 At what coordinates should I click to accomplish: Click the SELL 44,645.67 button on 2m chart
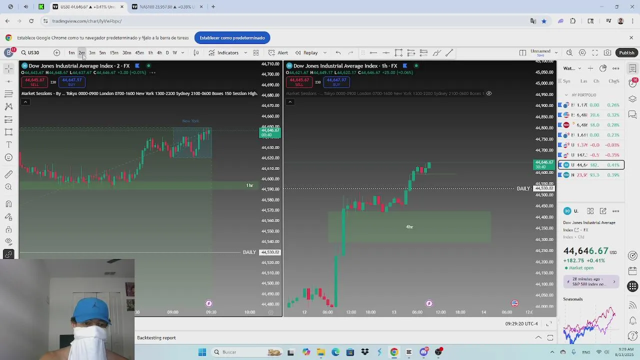(x=34, y=82)
